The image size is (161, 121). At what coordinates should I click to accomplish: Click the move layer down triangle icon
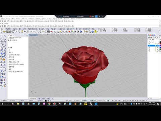click(x=158, y=38)
